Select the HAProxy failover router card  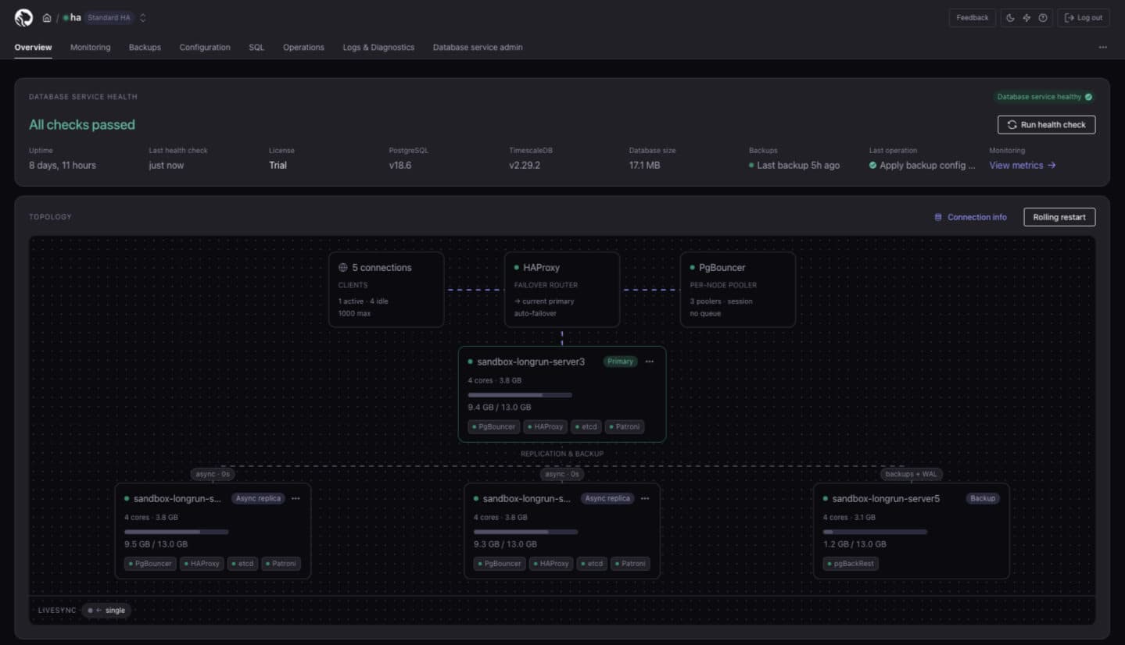tap(562, 289)
